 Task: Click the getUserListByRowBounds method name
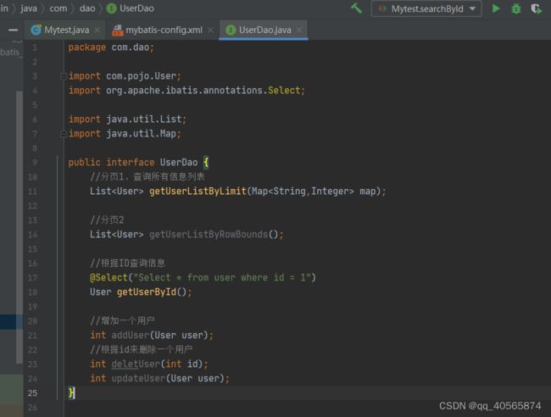click(209, 234)
